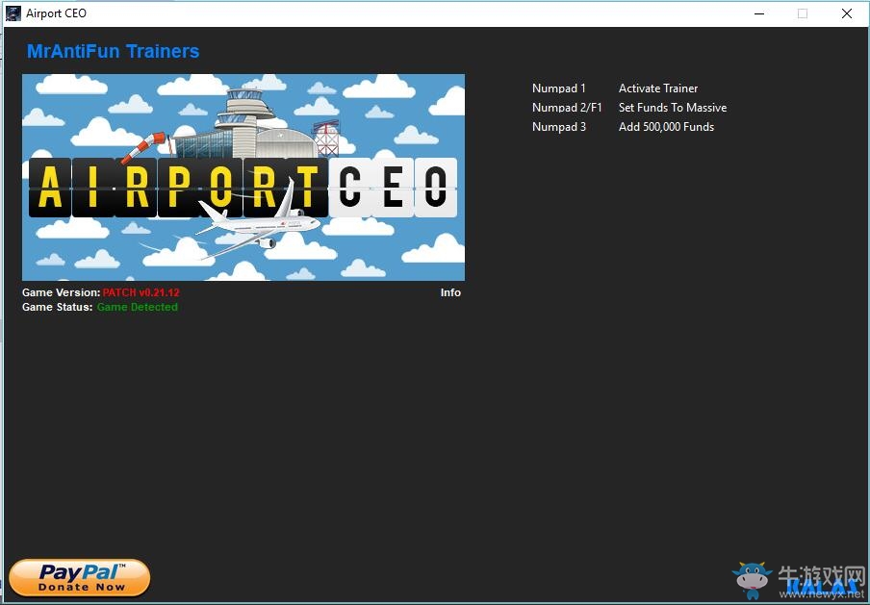Click the Numpad 3 hotkey label

pos(559,127)
